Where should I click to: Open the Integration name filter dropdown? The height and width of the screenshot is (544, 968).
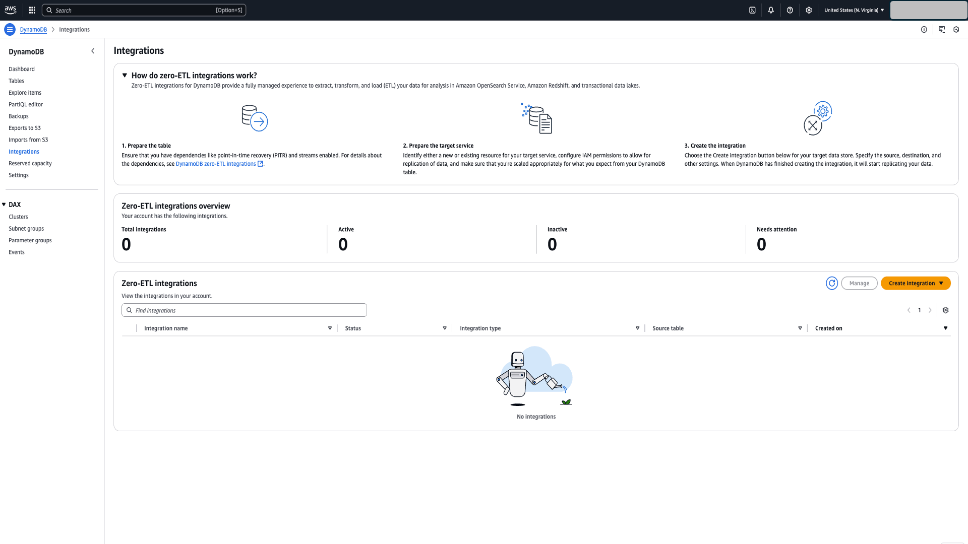coord(330,328)
